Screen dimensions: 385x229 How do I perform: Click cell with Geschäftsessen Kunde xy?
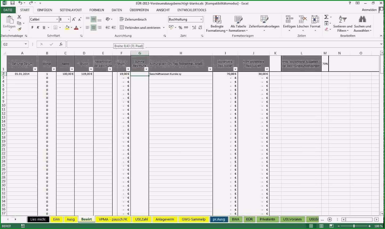click(181, 74)
